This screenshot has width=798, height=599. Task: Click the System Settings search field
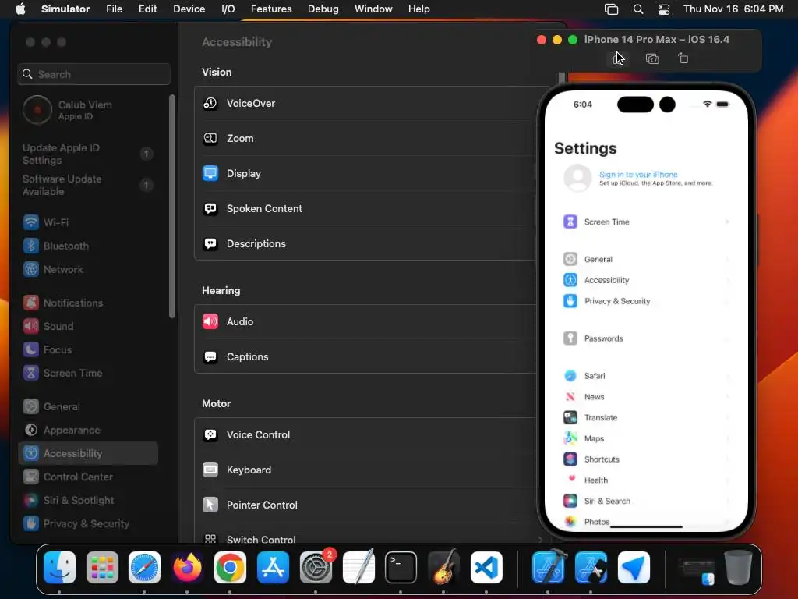[x=94, y=74]
